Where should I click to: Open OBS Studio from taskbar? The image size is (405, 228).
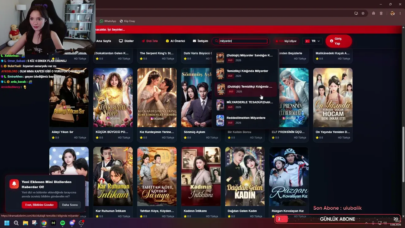pyautogui.click(x=81, y=223)
